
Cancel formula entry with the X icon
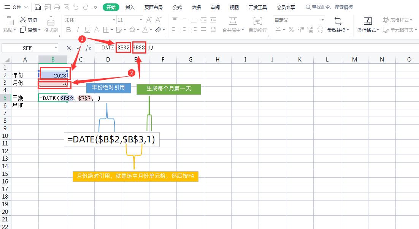click(68, 47)
